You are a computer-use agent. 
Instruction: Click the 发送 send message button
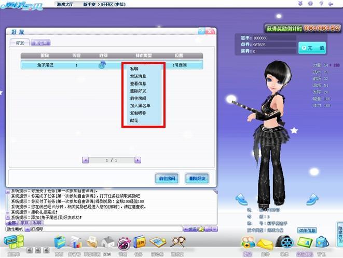point(189,229)
